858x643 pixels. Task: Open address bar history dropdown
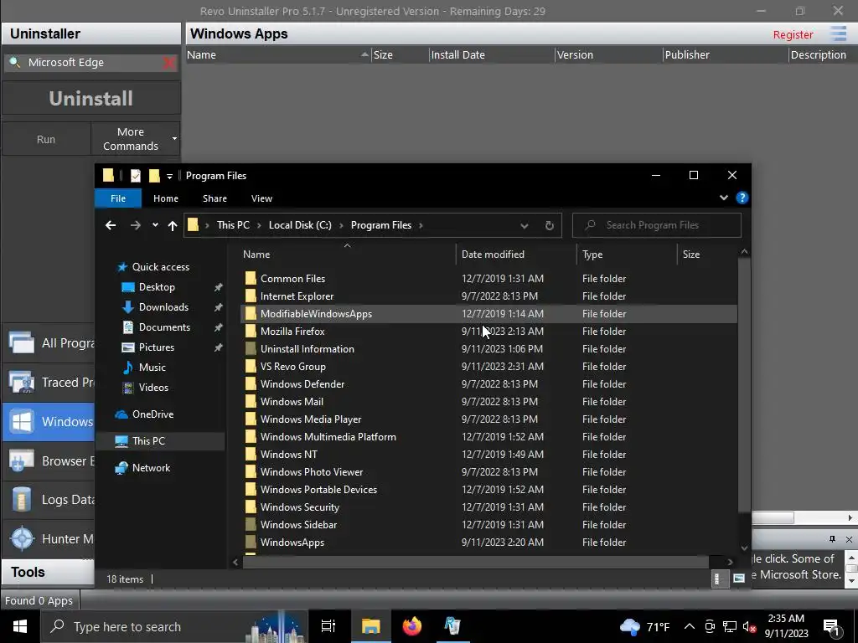pos(525,225)
